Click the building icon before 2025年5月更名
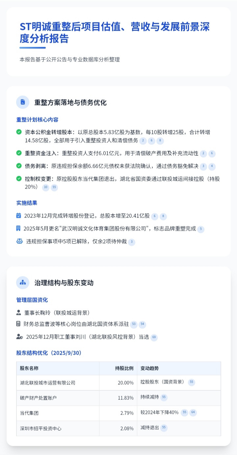The height and width of the screenshot is (455, 237). [18, 228]
